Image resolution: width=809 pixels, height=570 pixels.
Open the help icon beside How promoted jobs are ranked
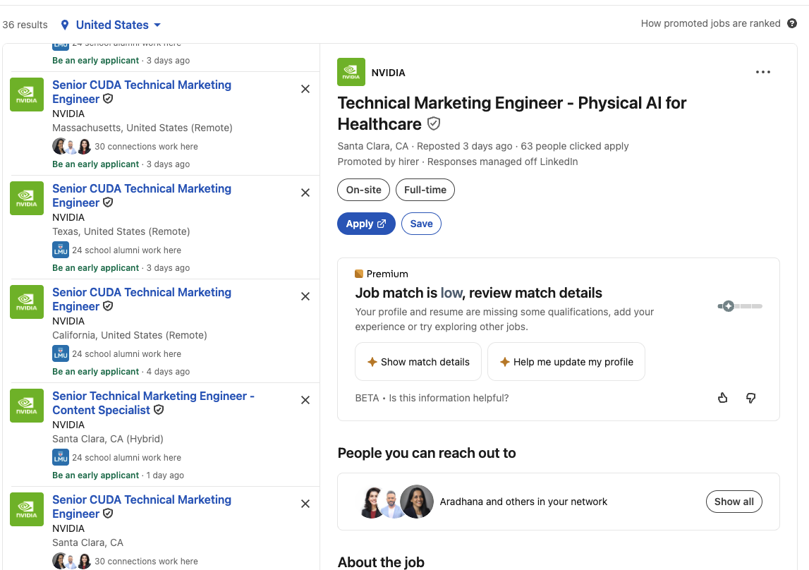tap(792, 23)
